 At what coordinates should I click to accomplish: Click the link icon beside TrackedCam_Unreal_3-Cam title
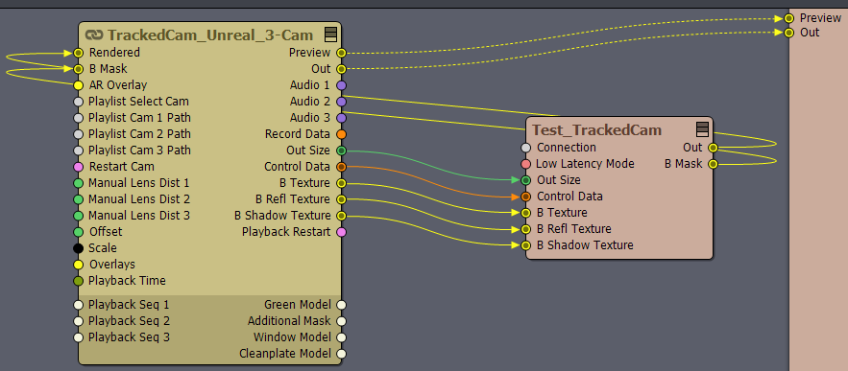point(94,35)
